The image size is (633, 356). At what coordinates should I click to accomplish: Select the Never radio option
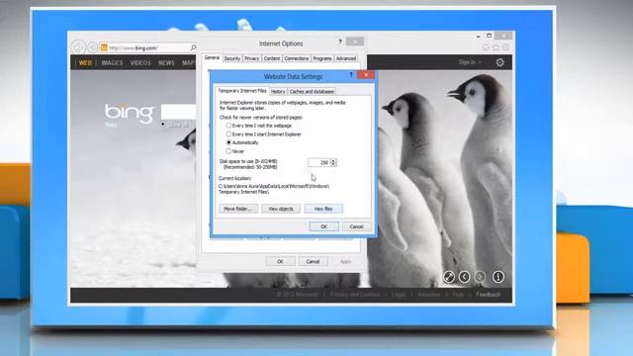pyautogui.click(x=235, y=151)
